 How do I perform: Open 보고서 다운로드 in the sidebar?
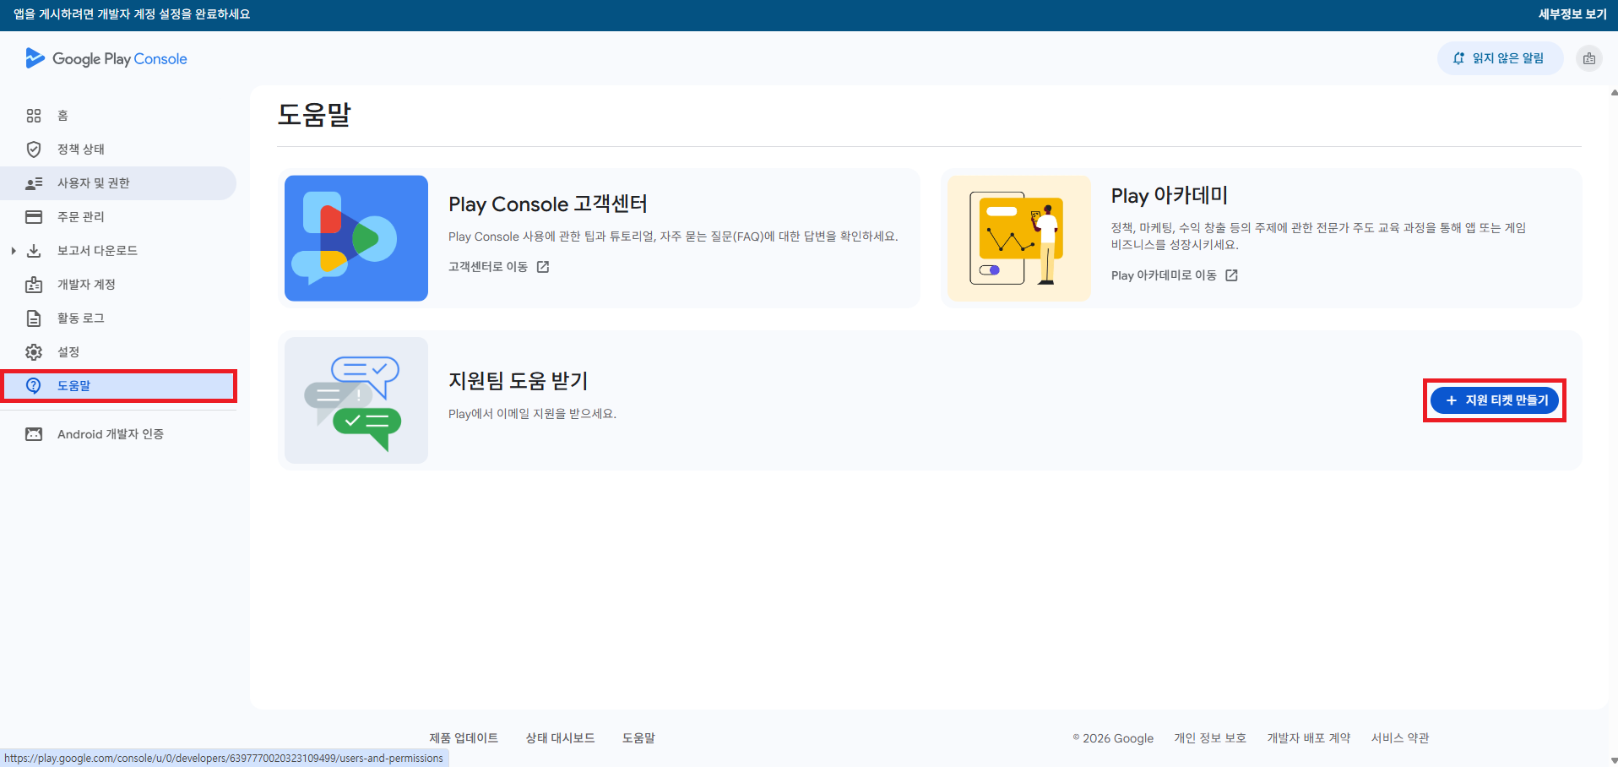coord(118,251)
